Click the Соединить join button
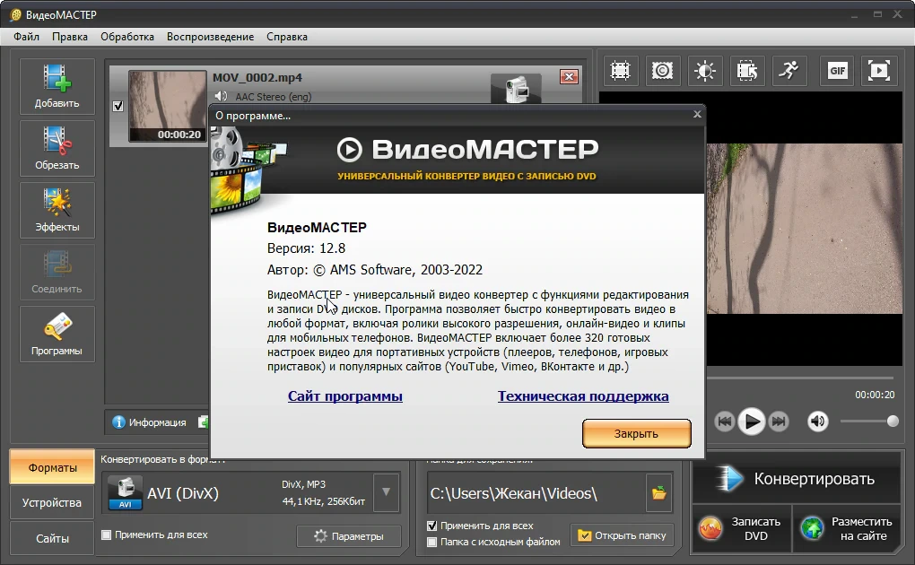Viewport: 915px width, 565px height. (57, 272)
